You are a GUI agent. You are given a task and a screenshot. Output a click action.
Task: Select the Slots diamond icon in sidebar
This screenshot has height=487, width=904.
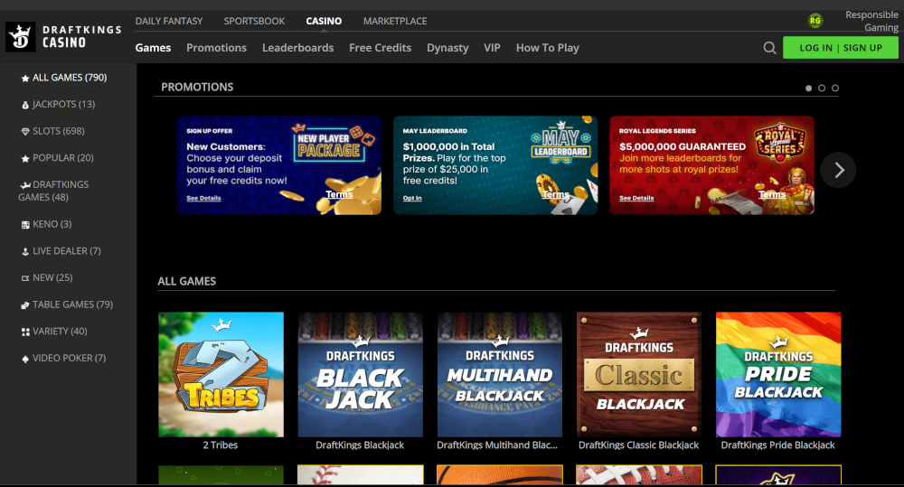[x=25, y=132]
